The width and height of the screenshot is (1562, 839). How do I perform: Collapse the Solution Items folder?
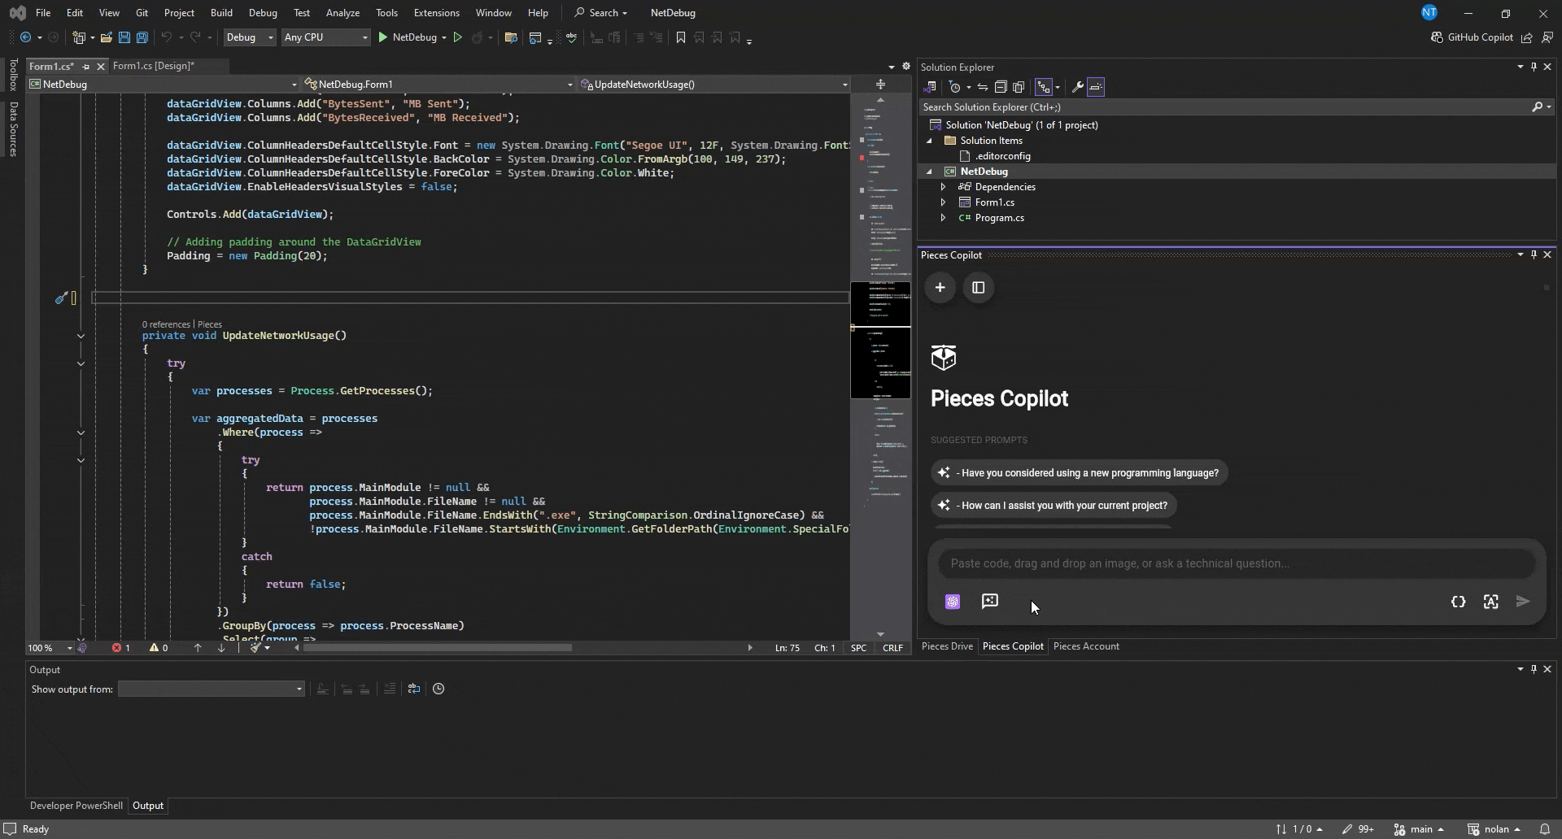click(x=929, y=141)
